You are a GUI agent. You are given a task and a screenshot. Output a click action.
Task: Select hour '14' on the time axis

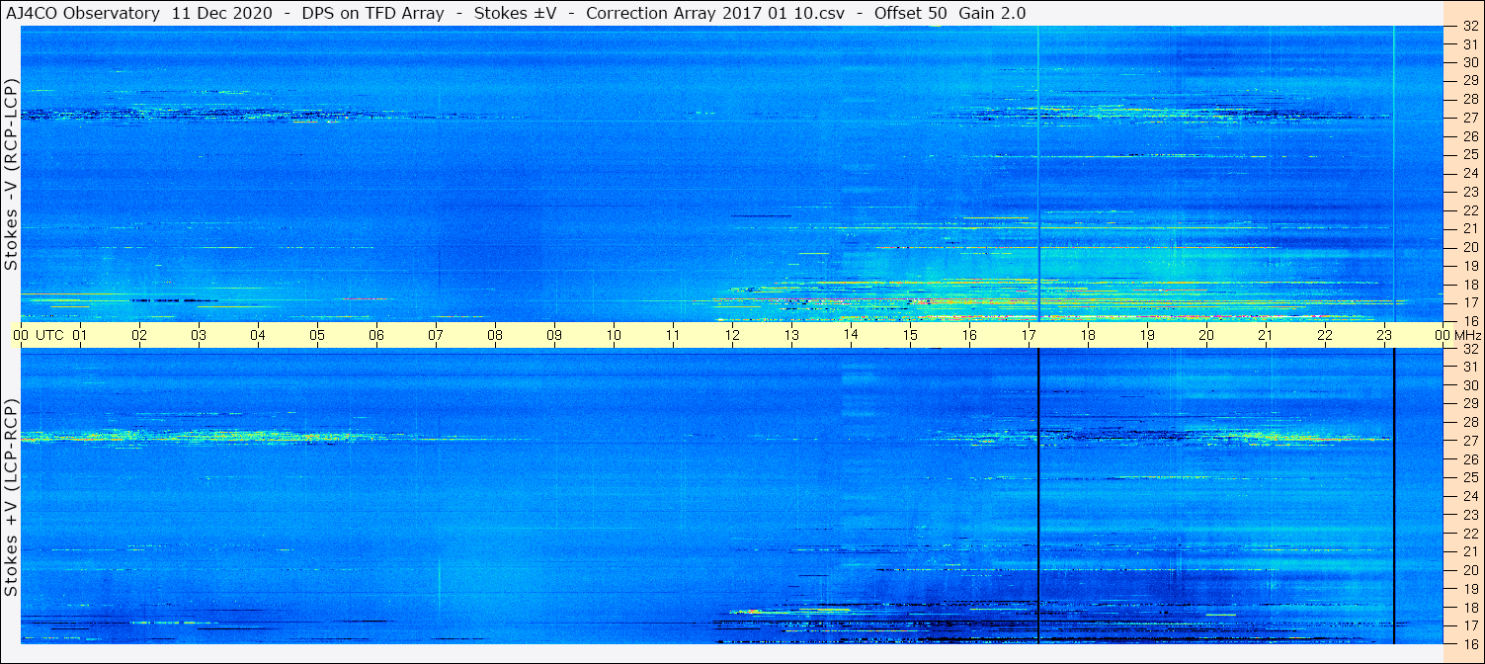pos(851,335)
